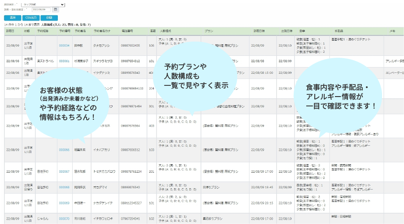Click the 手配品 column header
Image resolution: width=404 pixels, height=224 pixels.
pyautogui.click(x=339, y=31)
